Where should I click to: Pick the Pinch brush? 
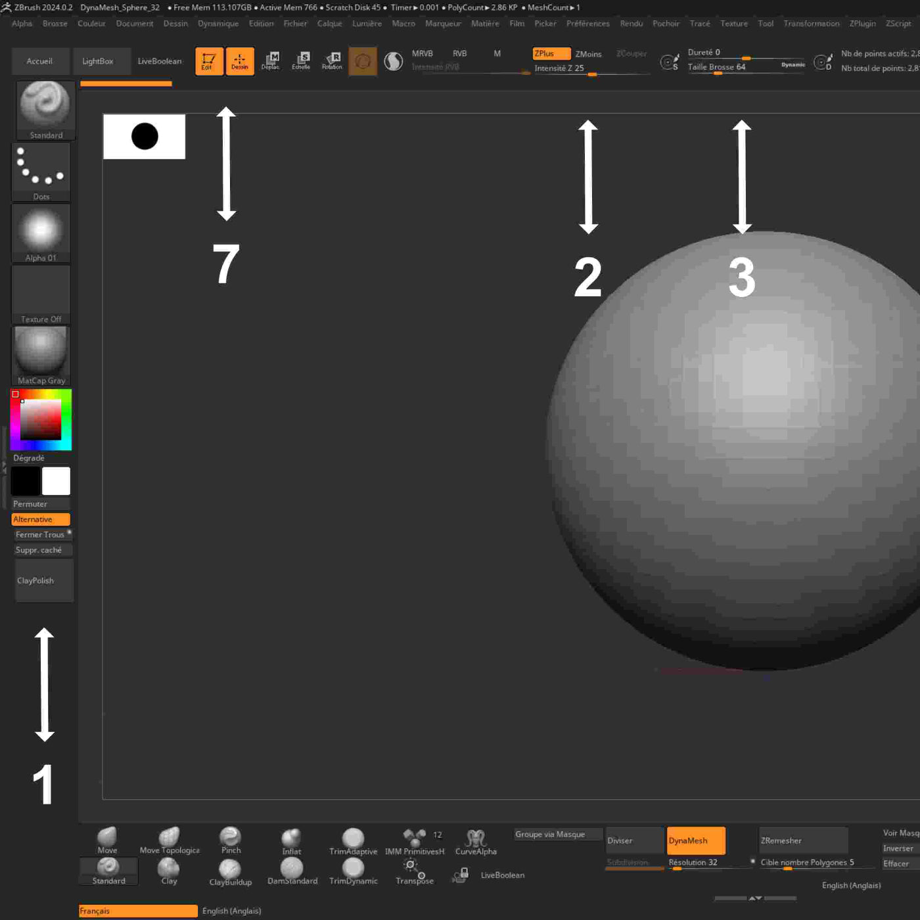(231, 837)
